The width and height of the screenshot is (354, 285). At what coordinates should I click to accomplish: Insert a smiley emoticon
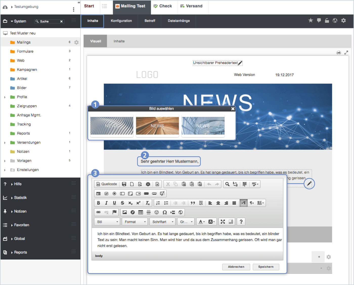pyautogui.click(x=157, y=212)
